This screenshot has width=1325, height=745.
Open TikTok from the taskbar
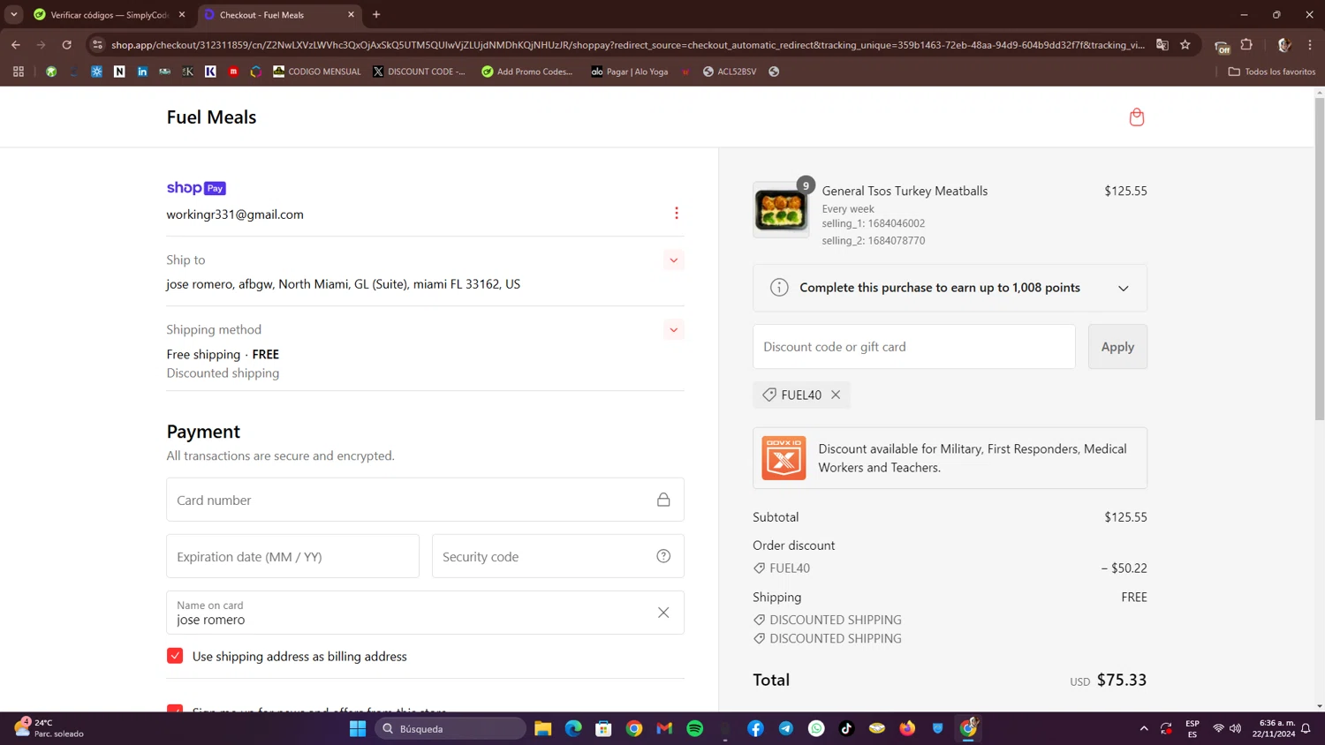coord(846,728)
